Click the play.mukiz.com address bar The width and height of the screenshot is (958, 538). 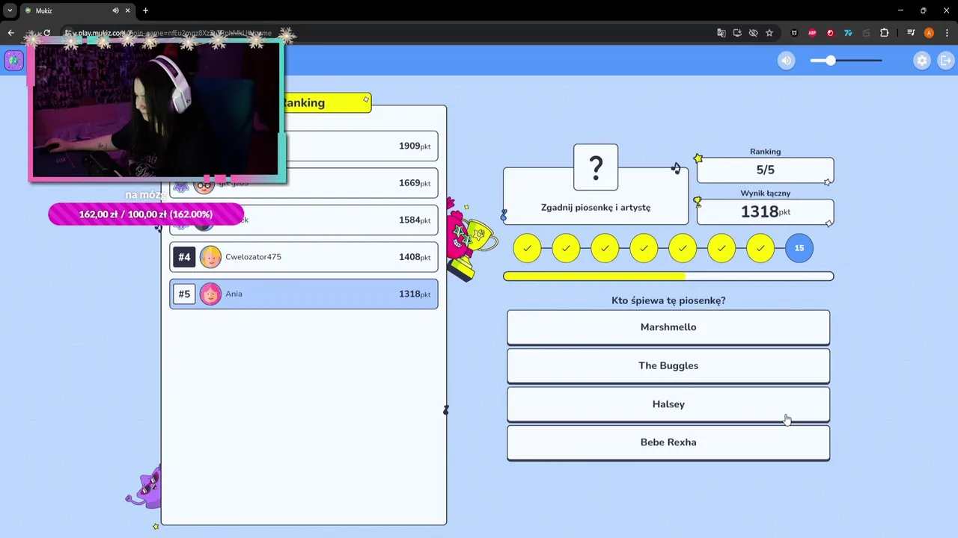pyautogui.click(x=389, y=33)
